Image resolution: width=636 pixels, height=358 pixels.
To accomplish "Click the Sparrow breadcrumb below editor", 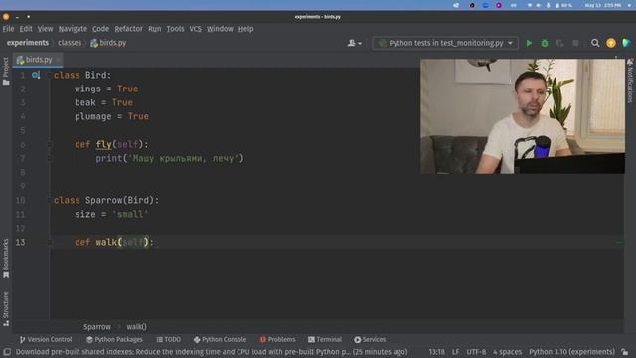I will tap(97, 327).
